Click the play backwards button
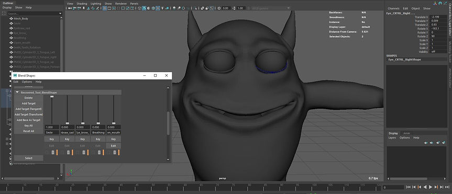 point(425,187)
